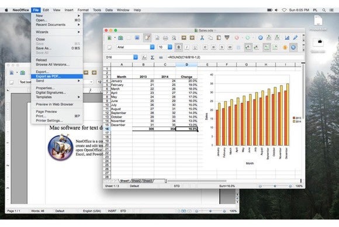Click the formula input line
The image size is (339, 227).
(x=235, y=57)
